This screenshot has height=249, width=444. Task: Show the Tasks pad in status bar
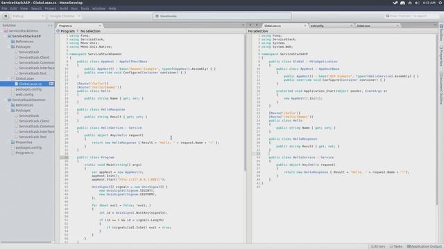coord(396,246)
